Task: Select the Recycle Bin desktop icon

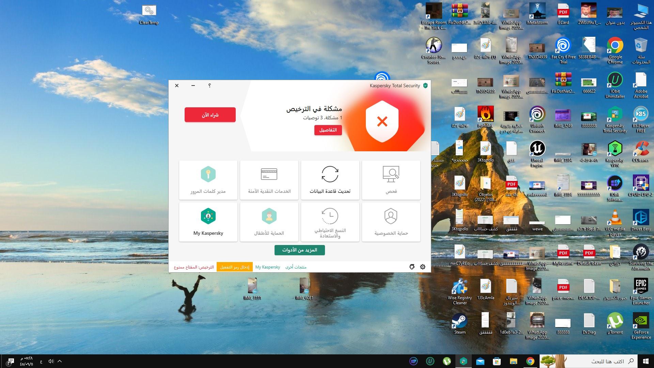Action: coord(641,50)
